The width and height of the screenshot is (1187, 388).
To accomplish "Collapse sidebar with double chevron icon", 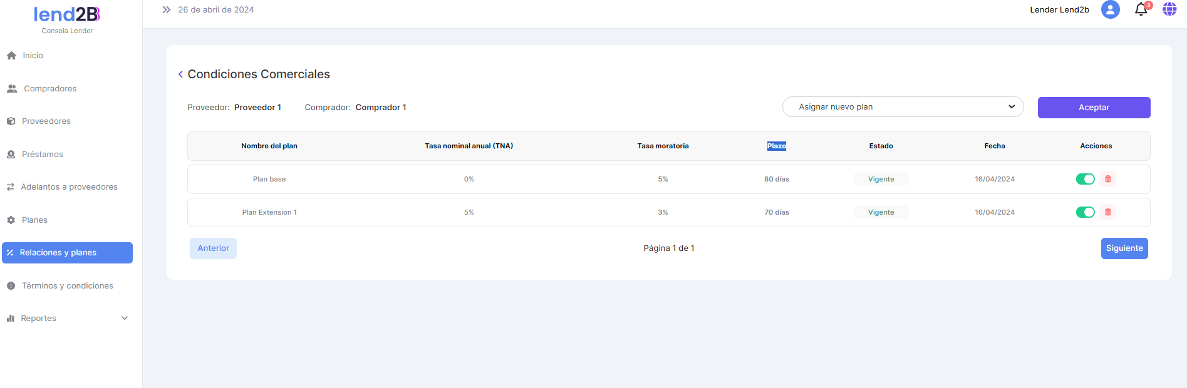I will point(166,10).
